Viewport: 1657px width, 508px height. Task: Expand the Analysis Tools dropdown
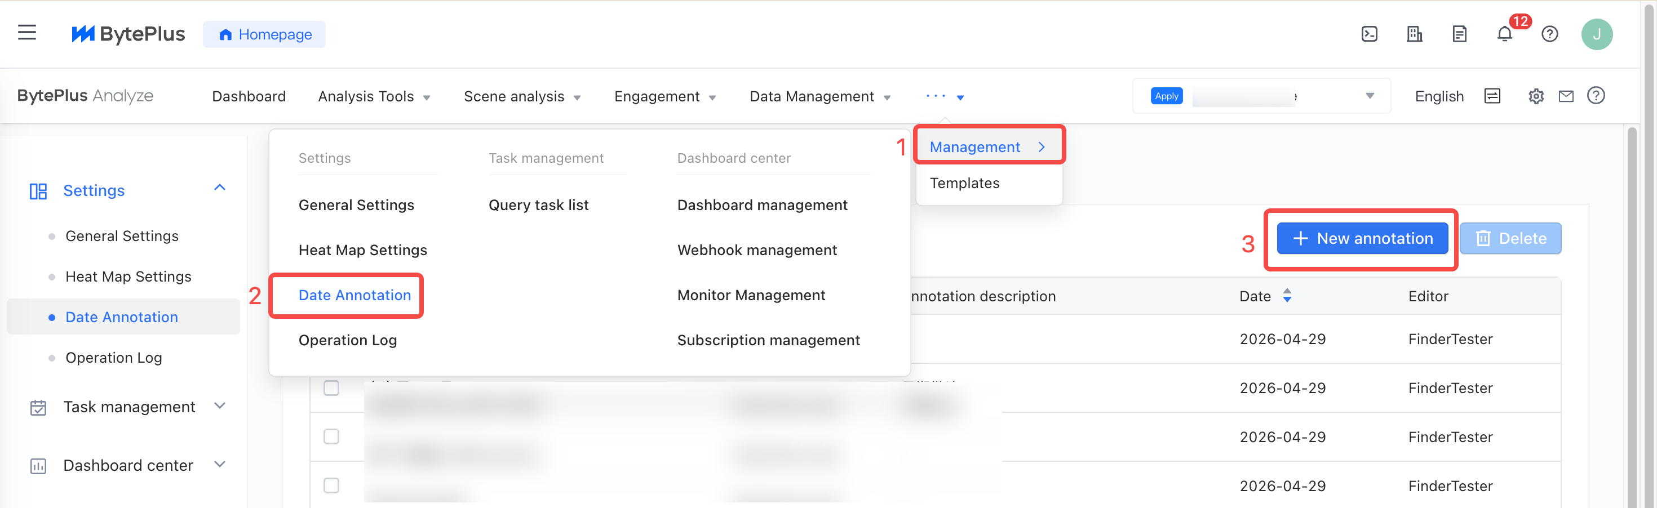374,96
